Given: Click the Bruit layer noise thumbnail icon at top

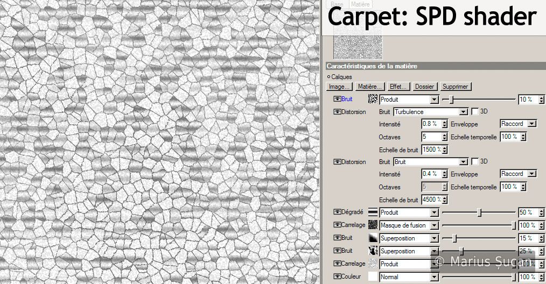Looking at the screenshot, I should pos(373,100).
